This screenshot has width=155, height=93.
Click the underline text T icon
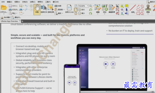pyautogui.click(x=122, y=13)
